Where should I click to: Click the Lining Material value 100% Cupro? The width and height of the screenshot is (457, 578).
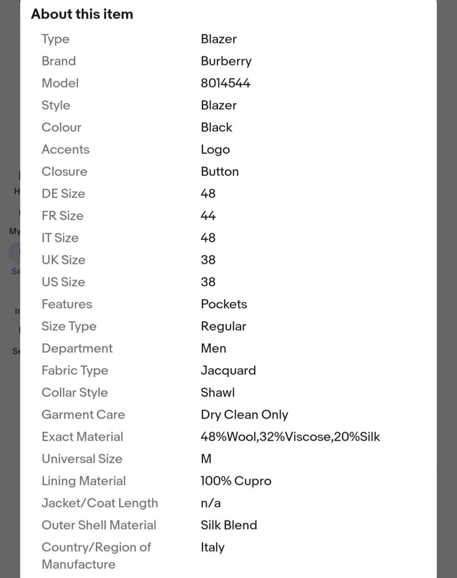click(236, 480)
